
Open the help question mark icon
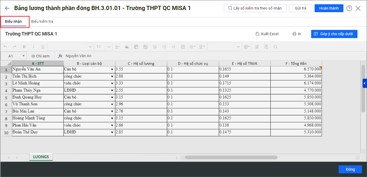[x=349, y=8]
